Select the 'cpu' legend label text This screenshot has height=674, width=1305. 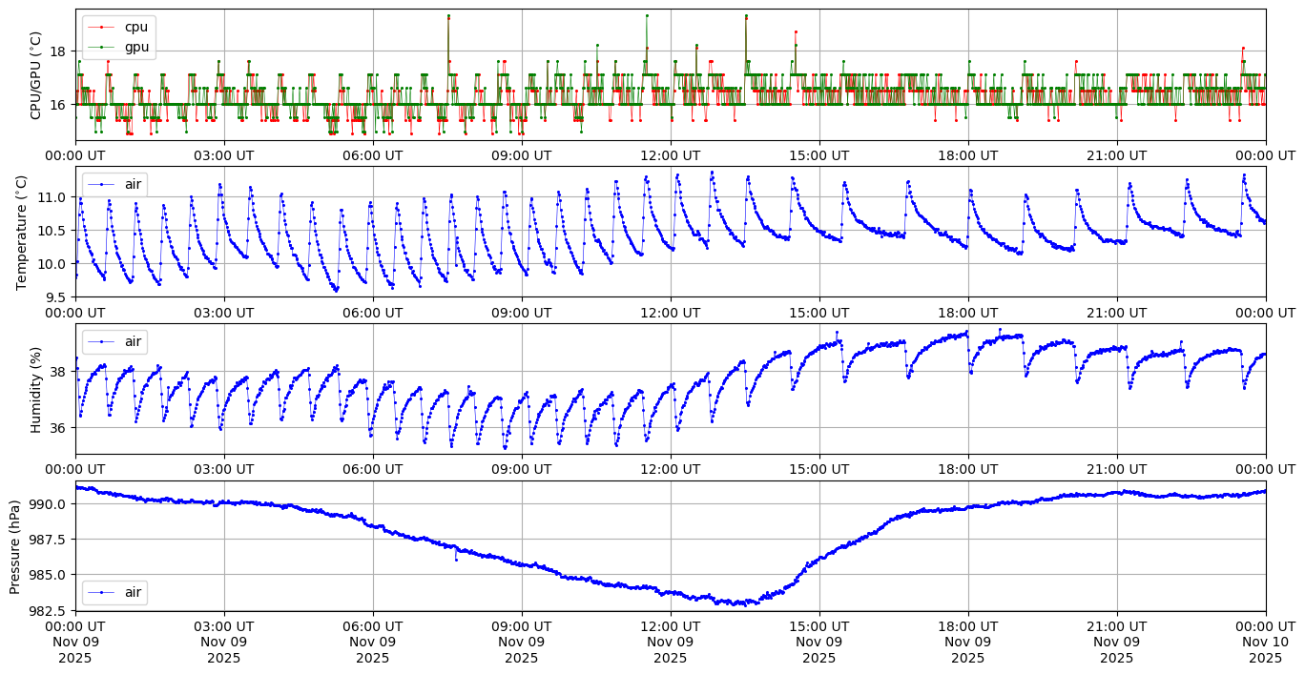(x=136, y=27)
